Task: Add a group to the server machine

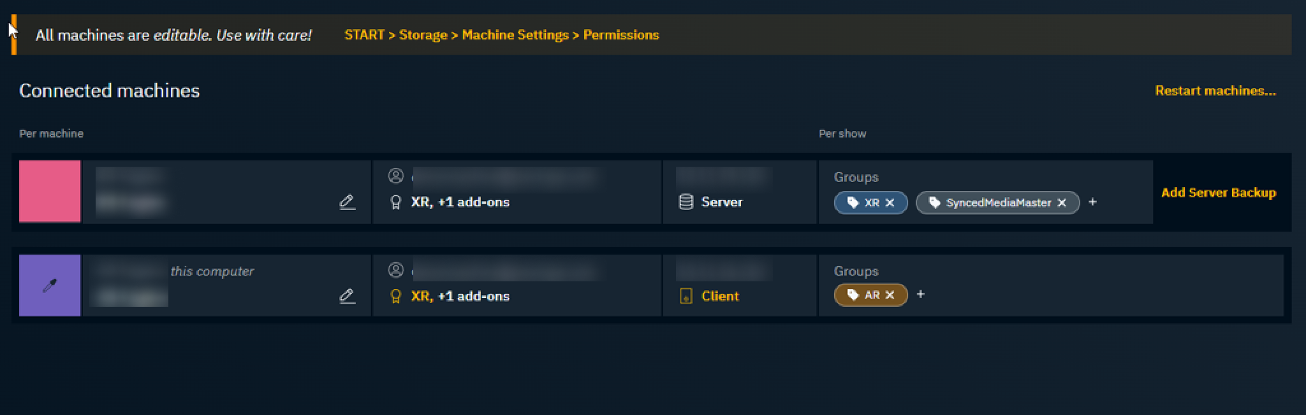Action: (x=1092, y=202)
